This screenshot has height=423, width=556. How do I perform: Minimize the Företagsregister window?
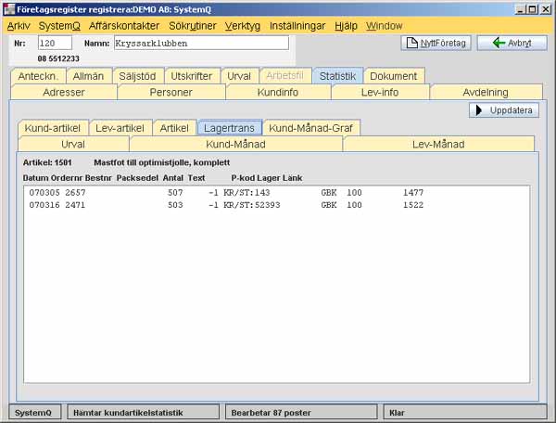coord(520,9)
